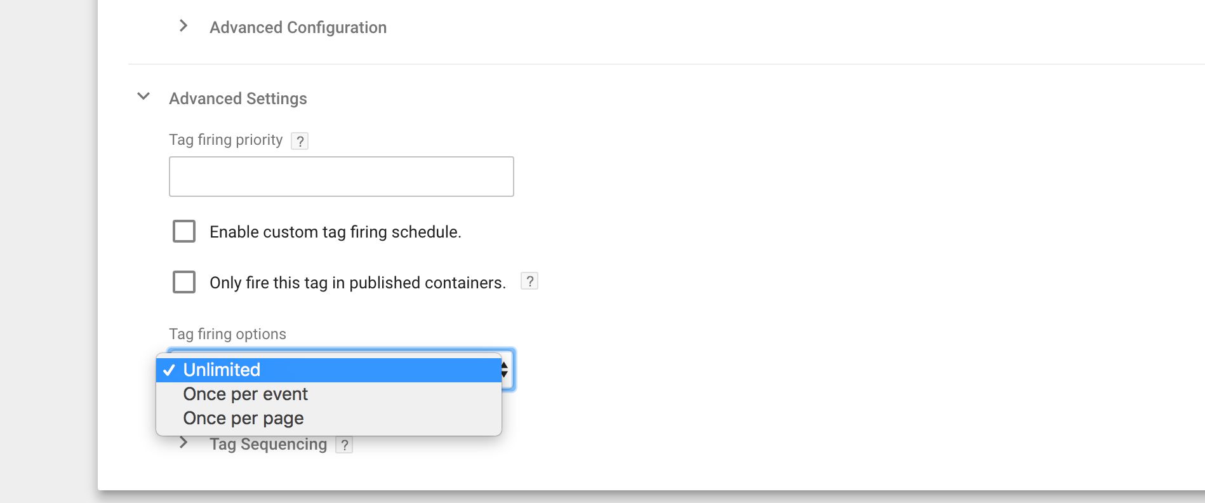Click the Advanced Settings heading
Image resolution: width=1205 pixels, height=503 pixels.
238,98
